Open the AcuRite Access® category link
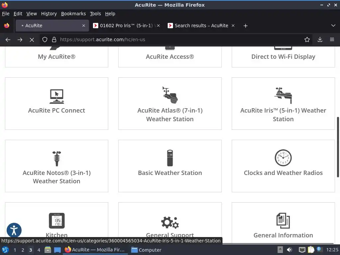The height and width of the screenshot is (255, 340). click(170, 56)
